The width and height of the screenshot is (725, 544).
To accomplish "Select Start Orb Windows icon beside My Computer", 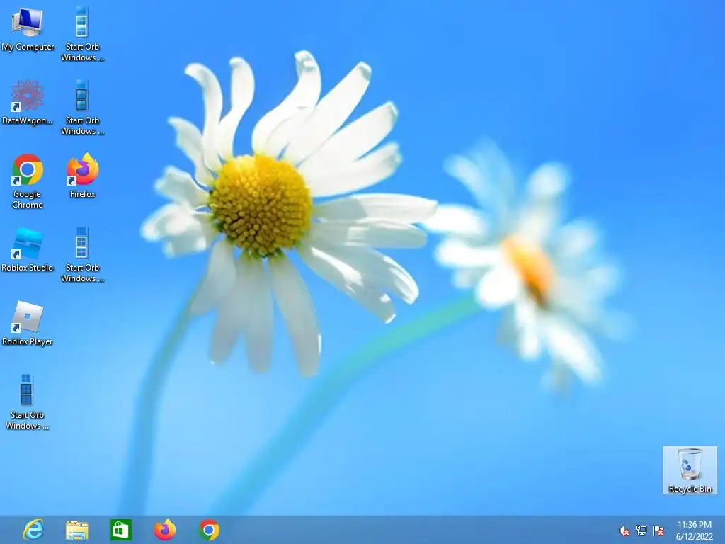I will 82,34.
